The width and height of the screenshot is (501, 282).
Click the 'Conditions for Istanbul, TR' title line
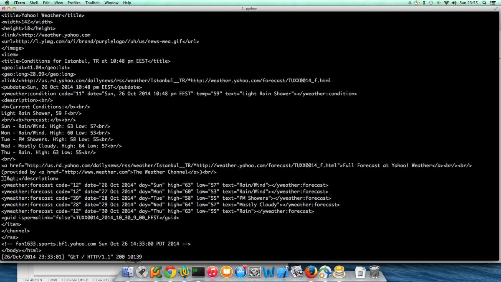86,61
